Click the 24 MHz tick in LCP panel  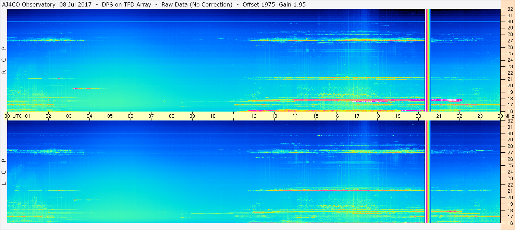click(x=510, y=172)
